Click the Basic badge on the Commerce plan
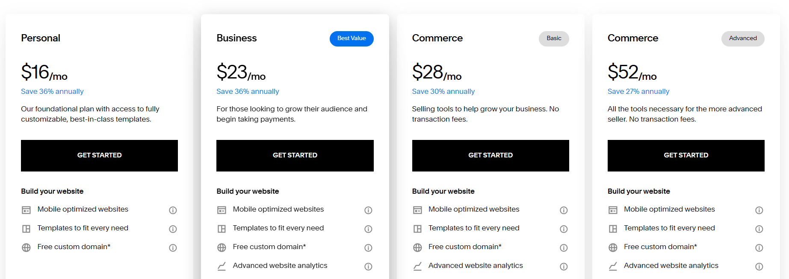 [x=554, y=38]
